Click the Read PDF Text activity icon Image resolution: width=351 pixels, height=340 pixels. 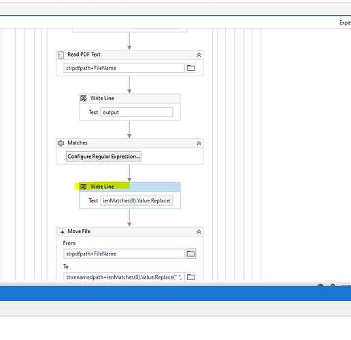(x=61, y=55)
